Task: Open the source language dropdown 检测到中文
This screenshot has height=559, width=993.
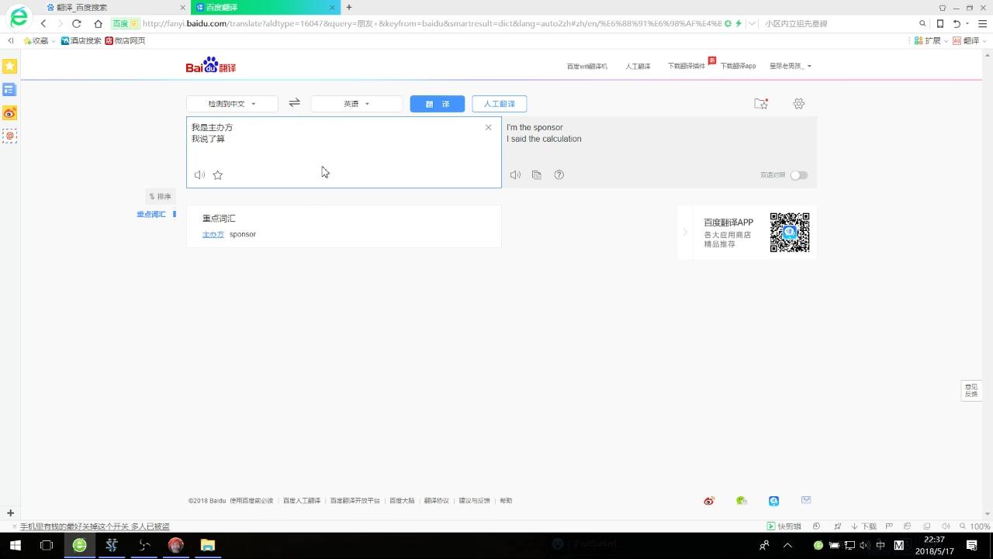Action: coord(232,104)
